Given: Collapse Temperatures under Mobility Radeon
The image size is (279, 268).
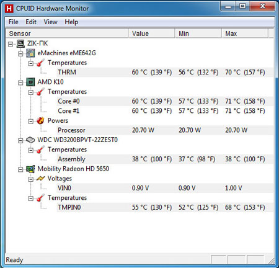Looking at the screenshot, I should tap(30, 199).
